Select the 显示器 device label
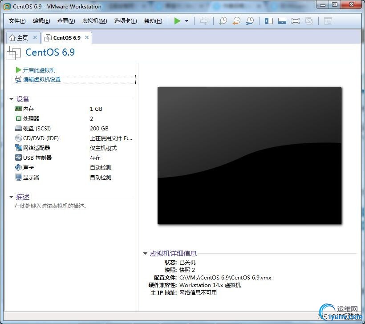Viewport: 365px width, 324px height. point(31,178)
